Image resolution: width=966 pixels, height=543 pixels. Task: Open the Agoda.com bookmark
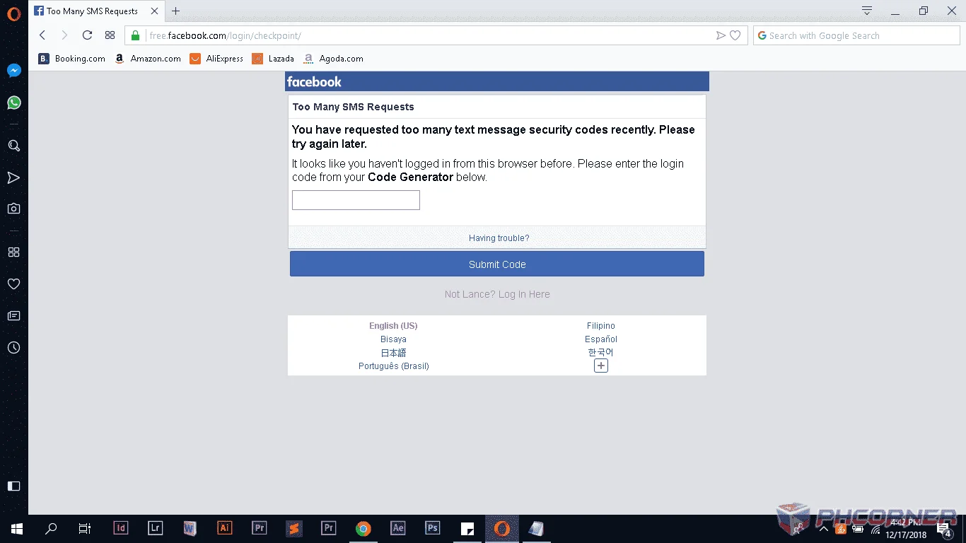click(333, 59)
